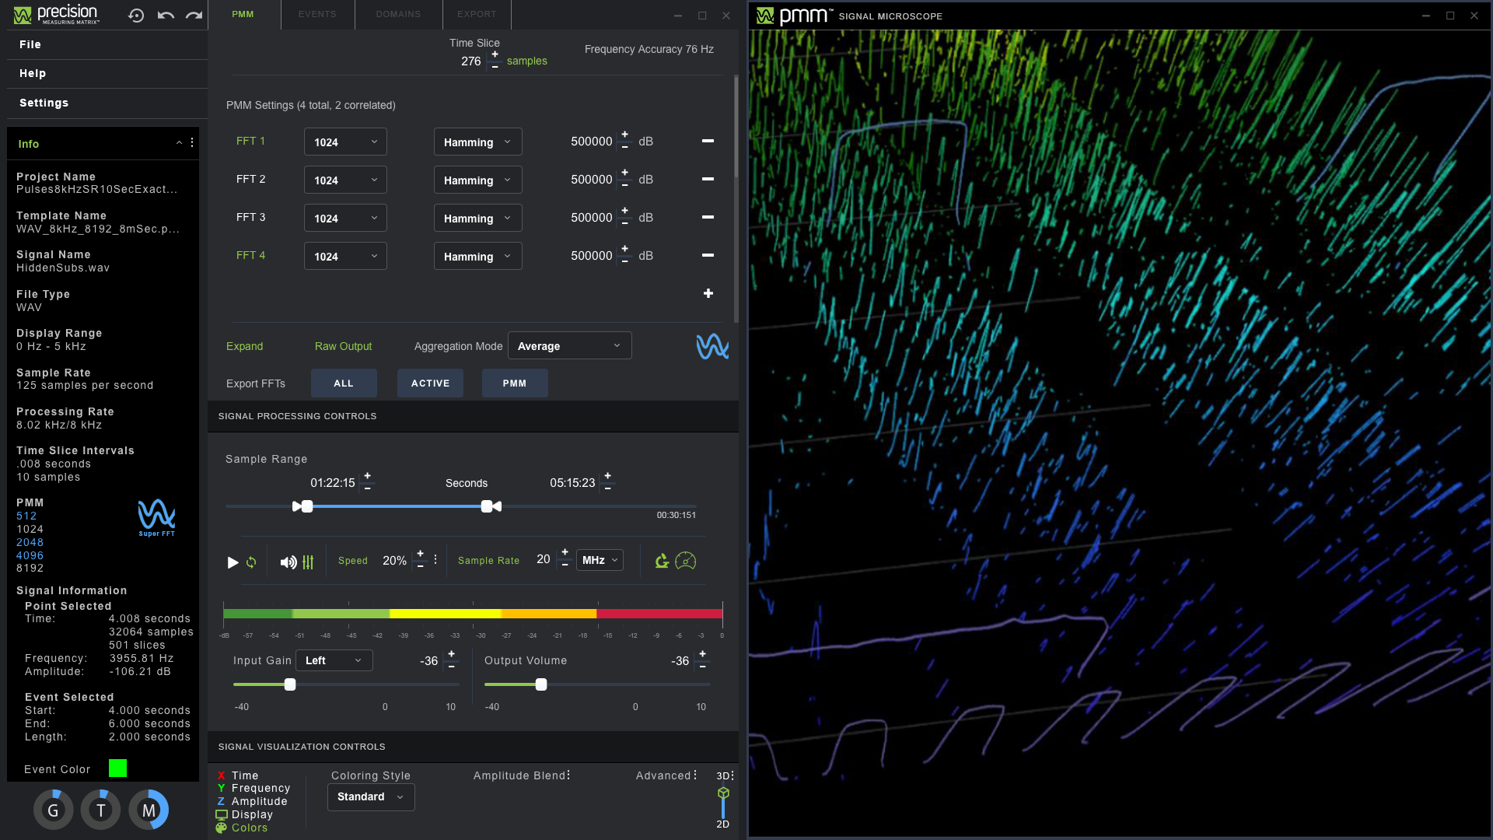Play the signal

(x=233, y=562)
